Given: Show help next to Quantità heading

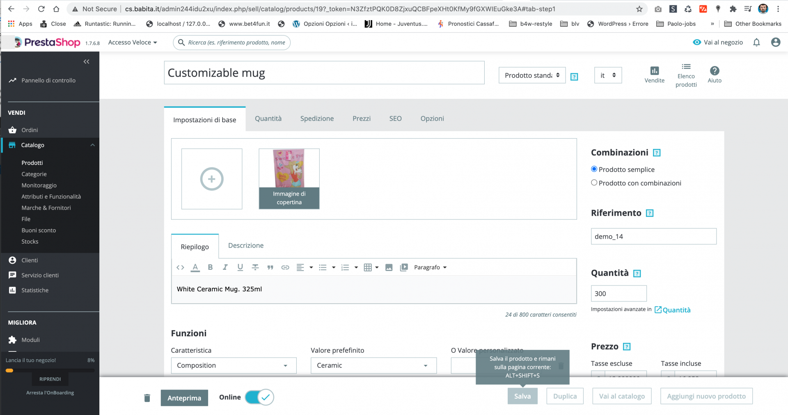Looking at the screenshot, I should 637,274.
